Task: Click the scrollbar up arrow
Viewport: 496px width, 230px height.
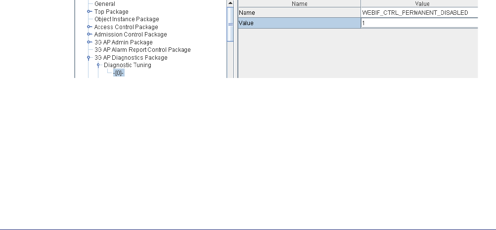Action: (230, 3)
